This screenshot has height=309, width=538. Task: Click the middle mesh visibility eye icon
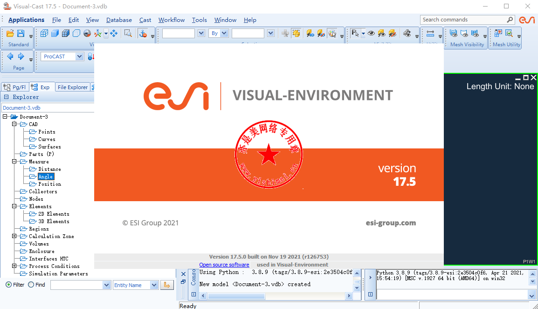pos(464,33)
